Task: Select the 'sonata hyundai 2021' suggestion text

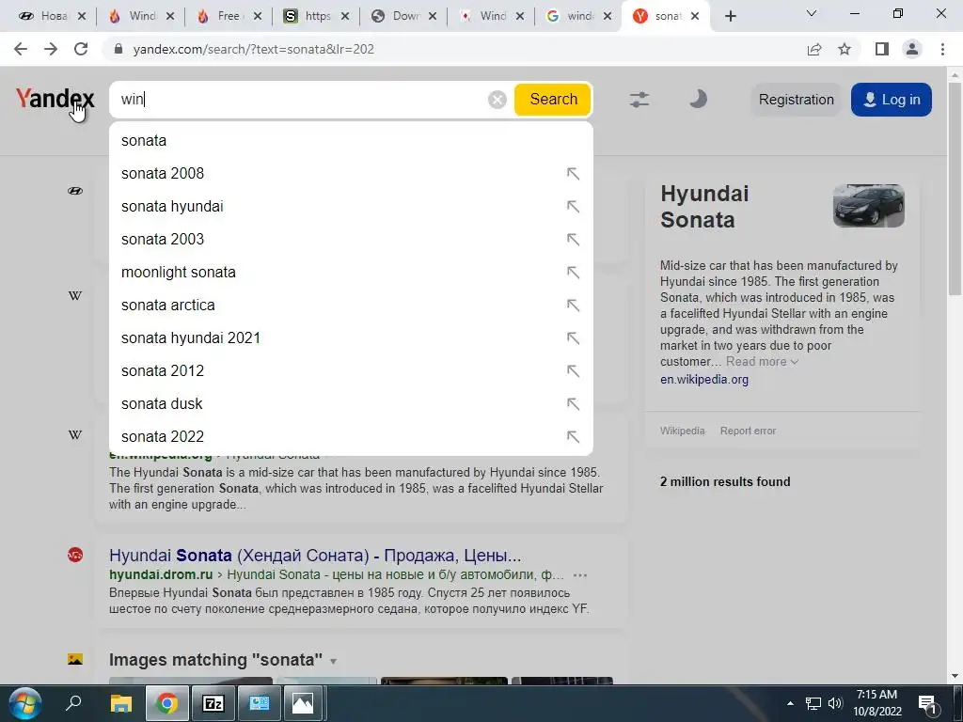Action: 190,338
